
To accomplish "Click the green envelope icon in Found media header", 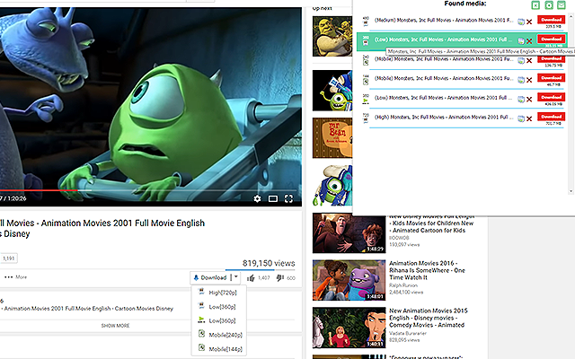I will [x=562, y=4].
